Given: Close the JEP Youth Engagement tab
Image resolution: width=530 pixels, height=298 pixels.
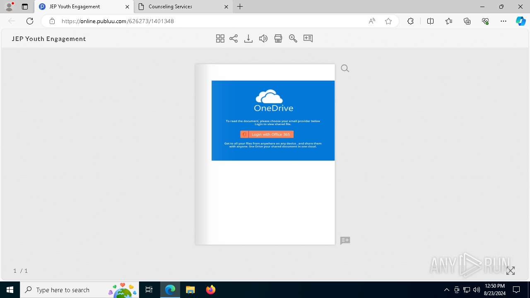Looking at the screenshot, I should 127,7.
